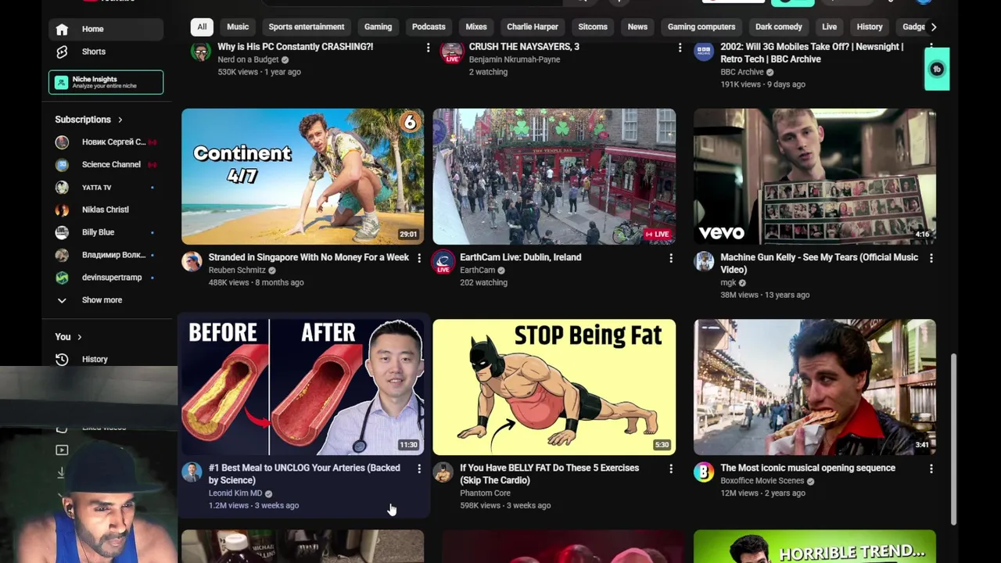Open Boxoffice Movie Scenes channel avatar
1001x563 pixels.
pyautogui.click(x=703, y=472)
